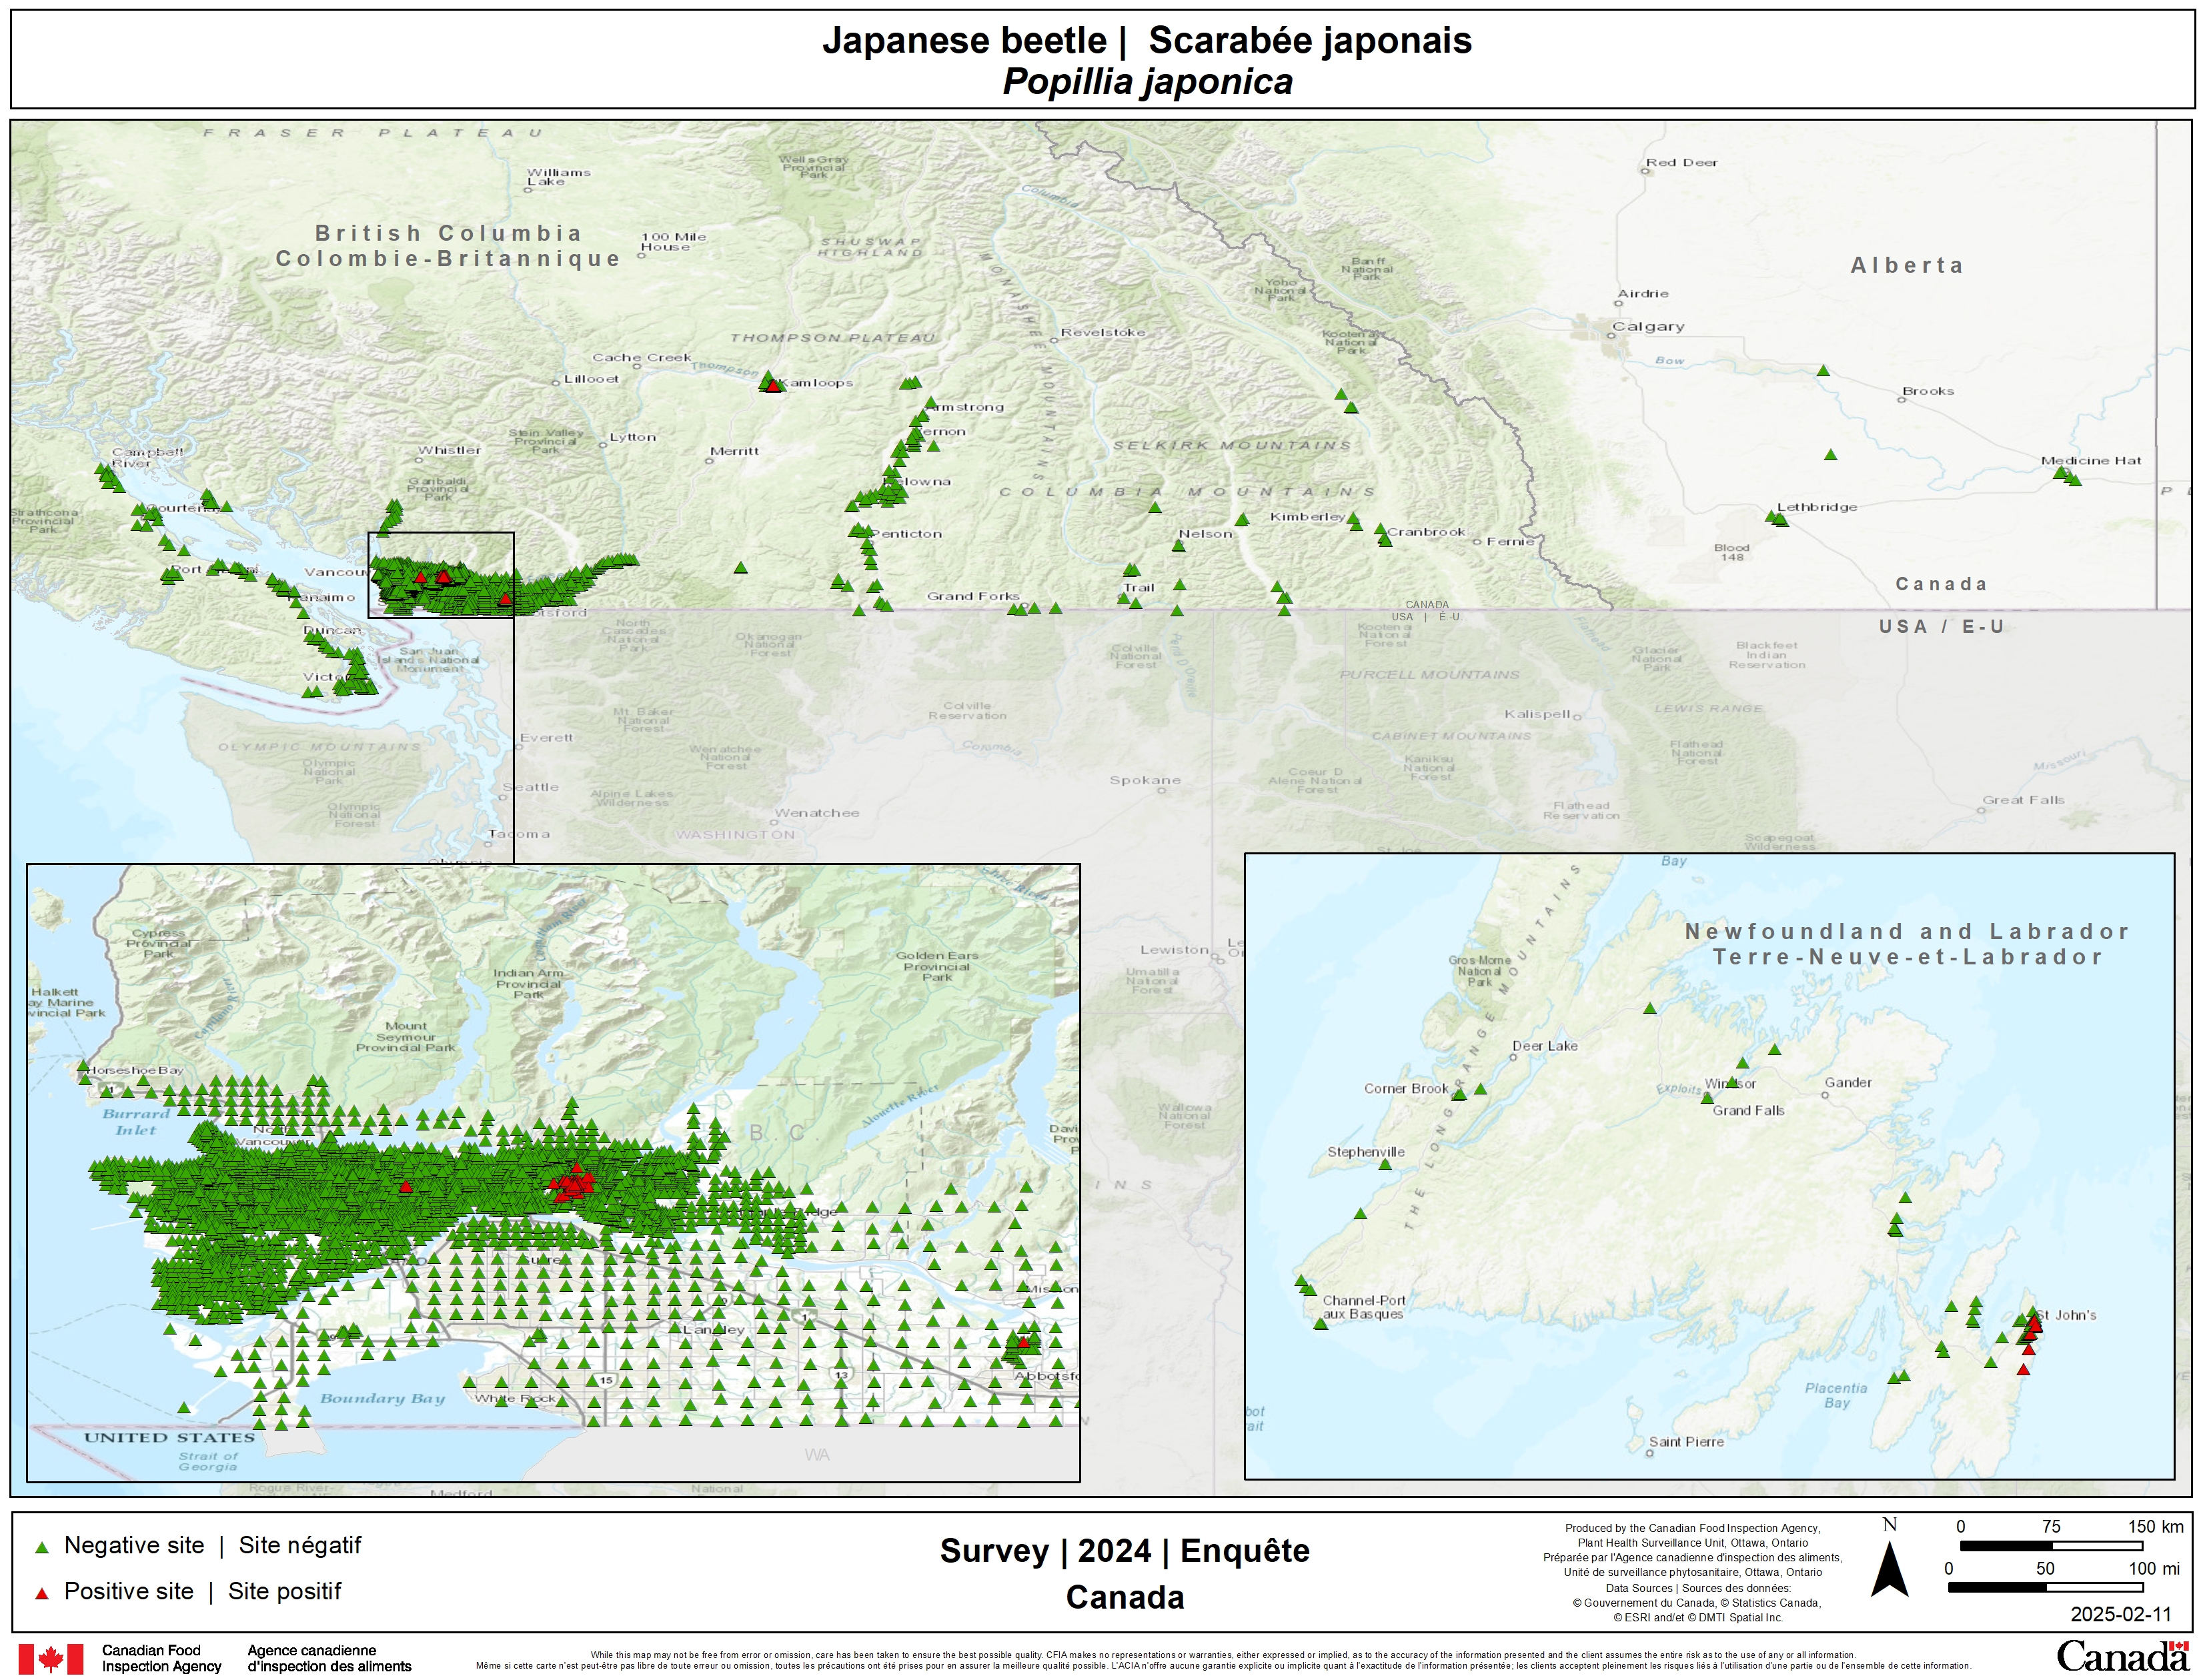Click the 'Saint Pierre' label

[x=1686, y=1442]
